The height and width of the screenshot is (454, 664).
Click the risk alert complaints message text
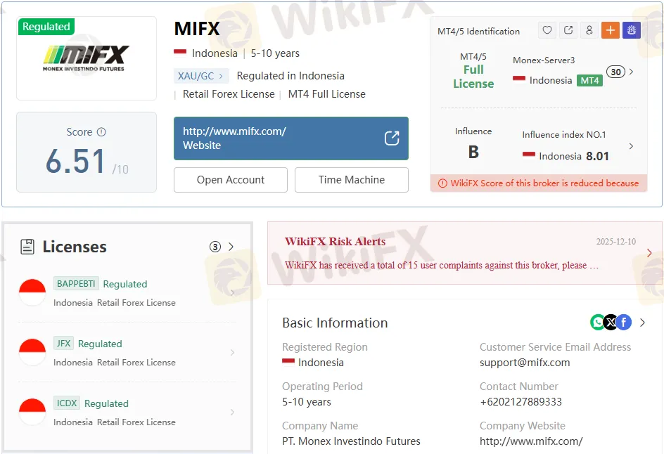(x=441, y=265)
